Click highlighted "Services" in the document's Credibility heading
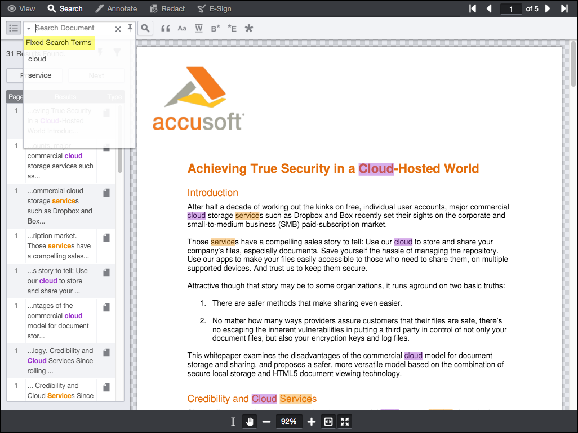 pos(298,399)
